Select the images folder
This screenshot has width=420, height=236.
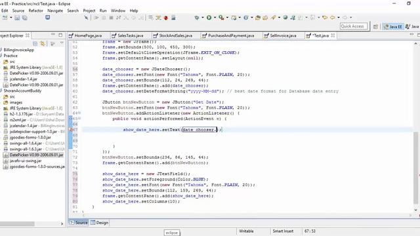[16, 102]
